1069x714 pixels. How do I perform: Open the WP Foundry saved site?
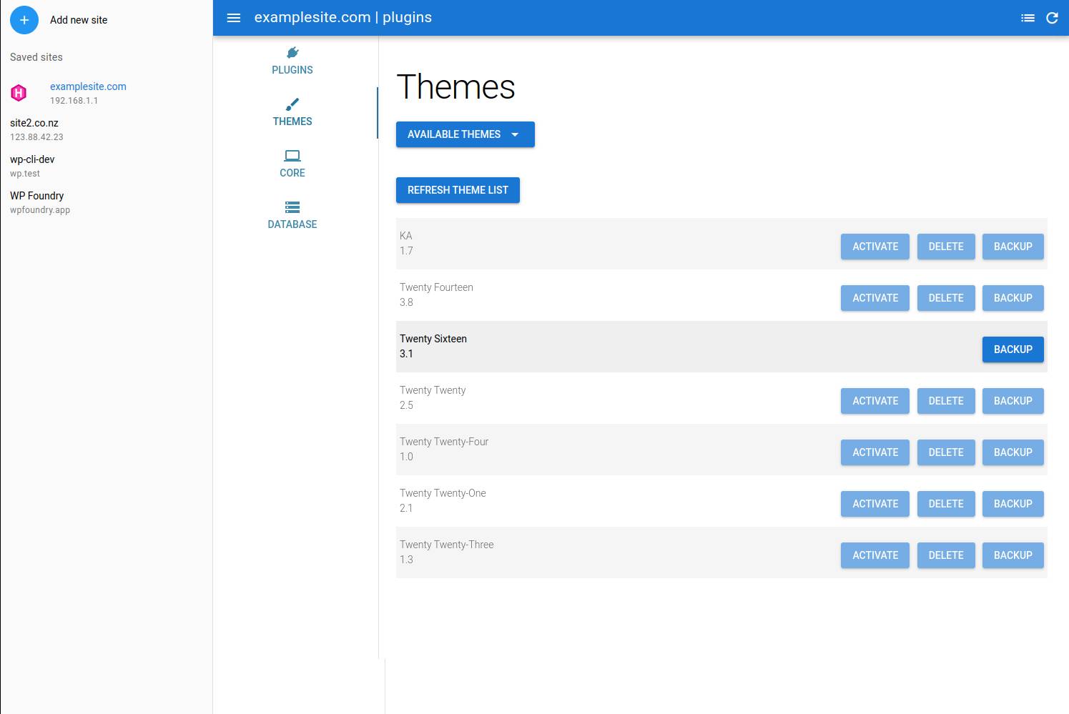(x=37, y=195)
